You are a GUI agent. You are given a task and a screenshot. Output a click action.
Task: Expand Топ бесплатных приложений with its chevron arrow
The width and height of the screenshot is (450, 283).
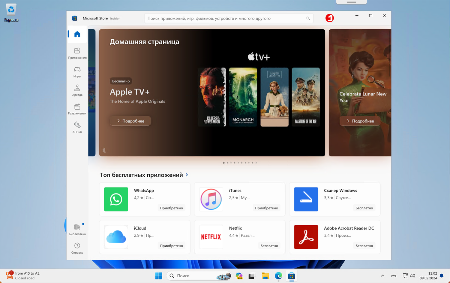pyautogui.click(x=187, y=175)
